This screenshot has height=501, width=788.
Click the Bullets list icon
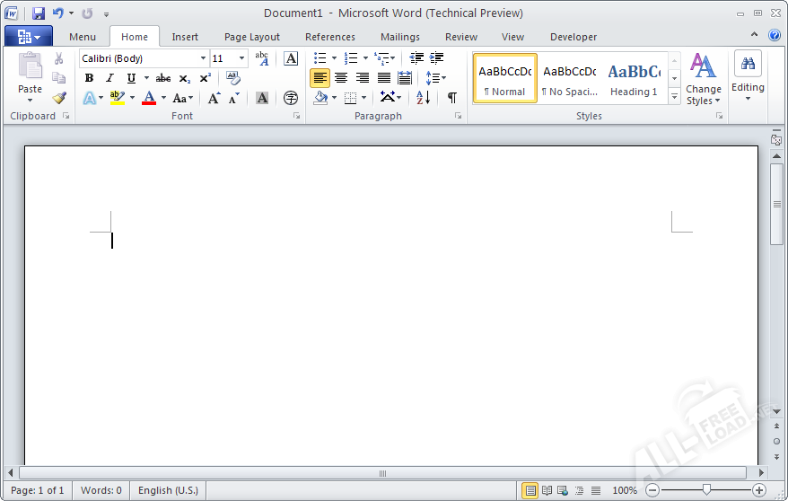320,58
